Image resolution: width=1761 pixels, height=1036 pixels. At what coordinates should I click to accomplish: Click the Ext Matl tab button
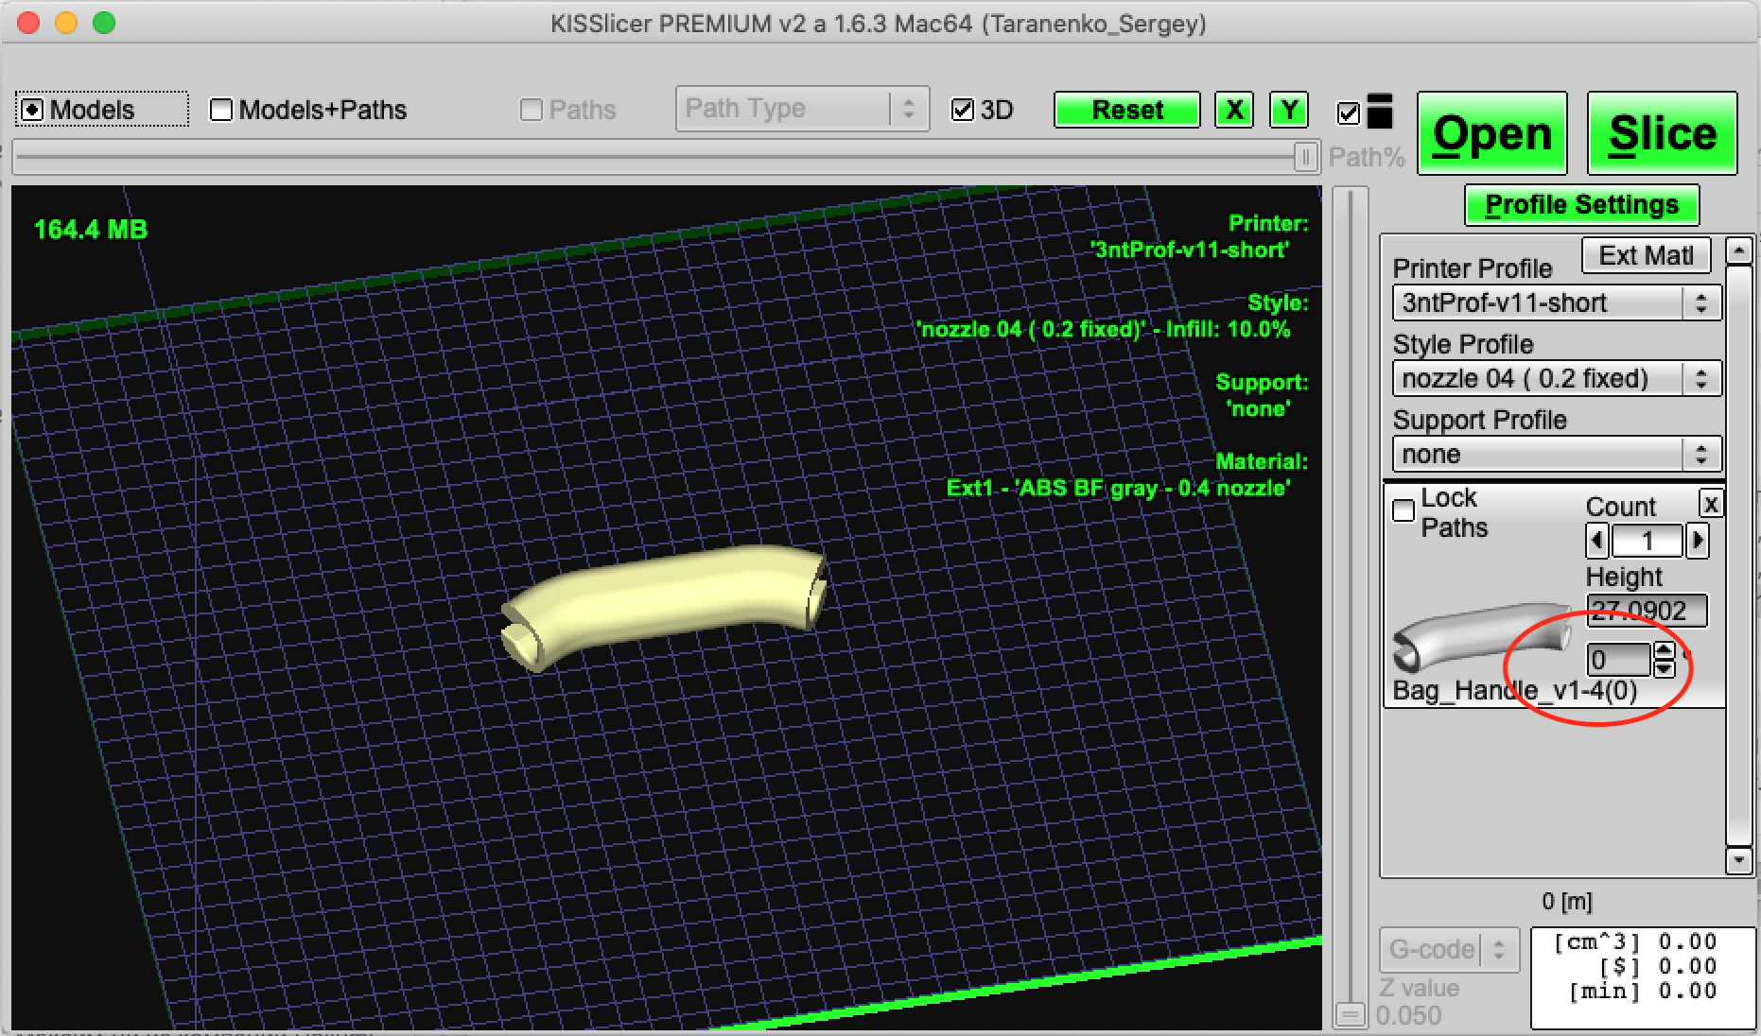tap(1646, 255)
